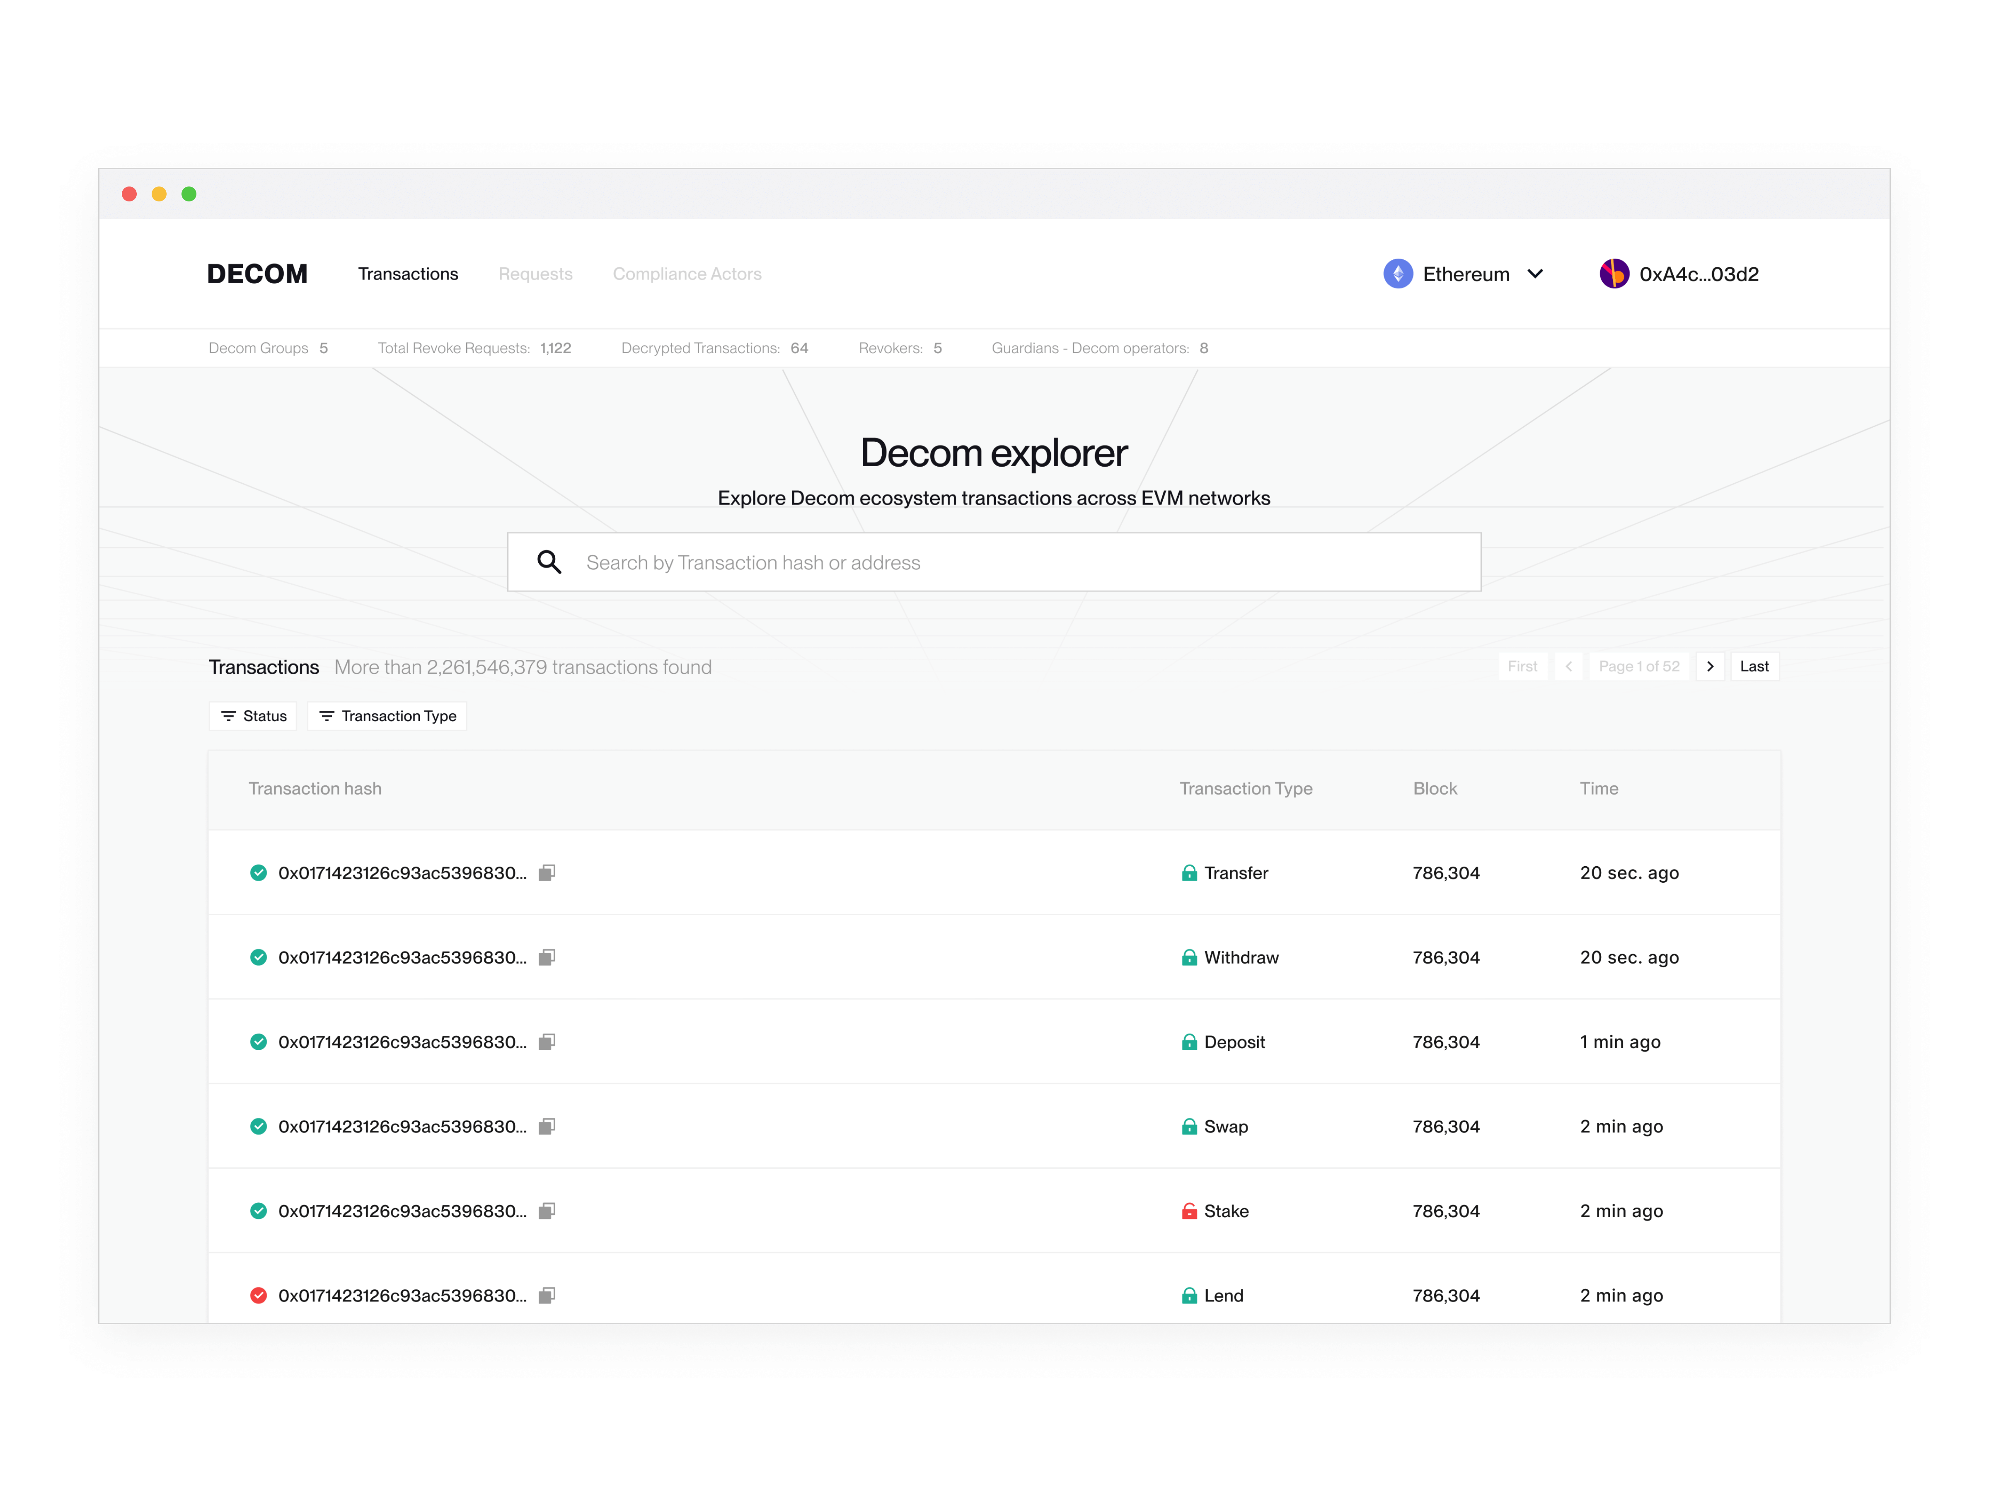The height and width of the screenshot is (1492, 1989).
Task: Click the red failed status icon on the Lend transaction
Action: [x=259, y=1295]
